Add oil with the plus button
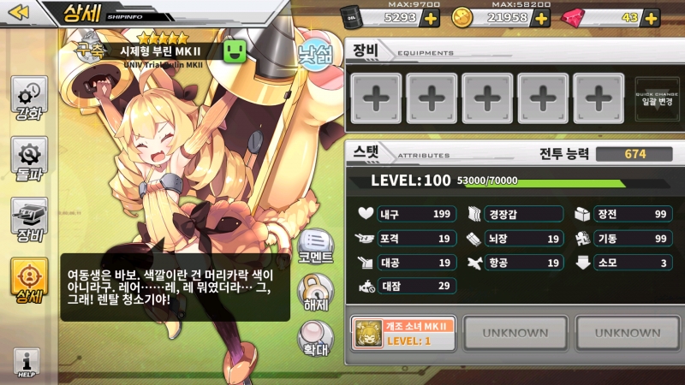Image resolution: width=685 pixels, height=385 pixels. 431,18
